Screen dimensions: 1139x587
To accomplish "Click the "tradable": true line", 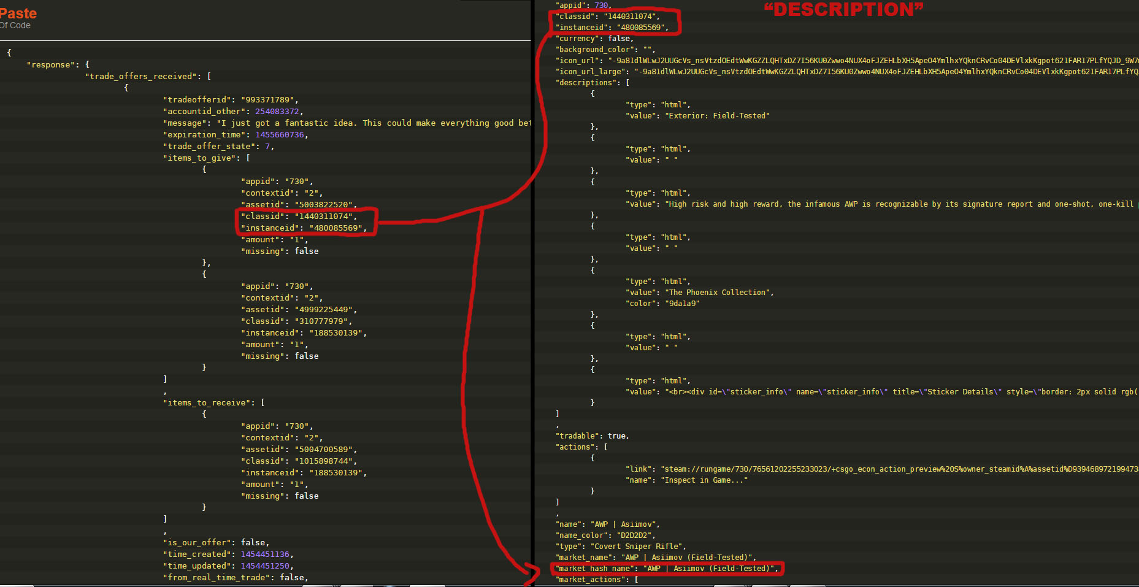I will [593, 435].
